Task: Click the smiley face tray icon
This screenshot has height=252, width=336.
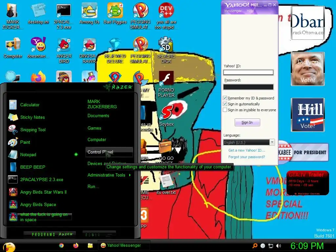Action: point(263,245)
